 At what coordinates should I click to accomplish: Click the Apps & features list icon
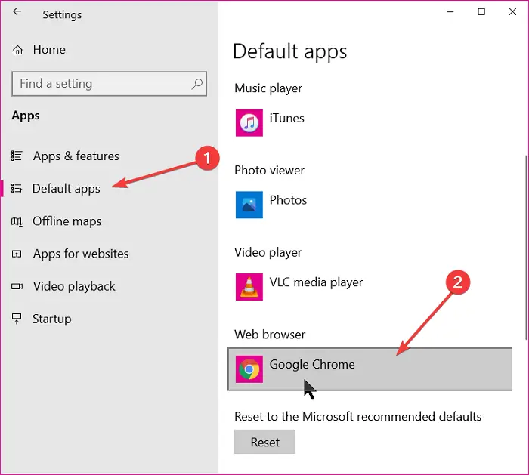point(17,156)
